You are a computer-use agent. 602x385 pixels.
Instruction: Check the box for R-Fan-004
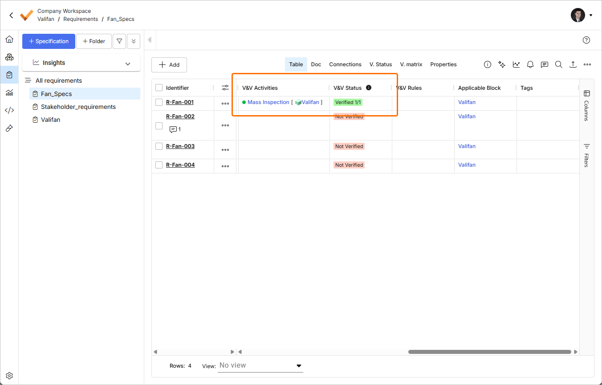pyautogui.click(x=159, y=165)
